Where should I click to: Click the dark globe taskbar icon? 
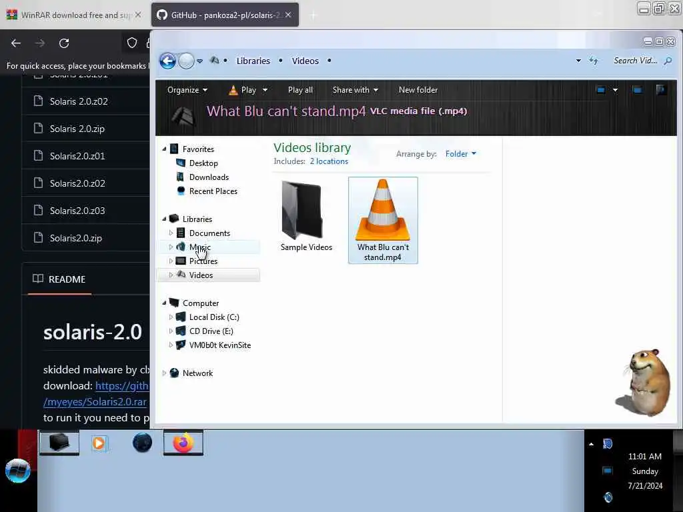point(142,443)
